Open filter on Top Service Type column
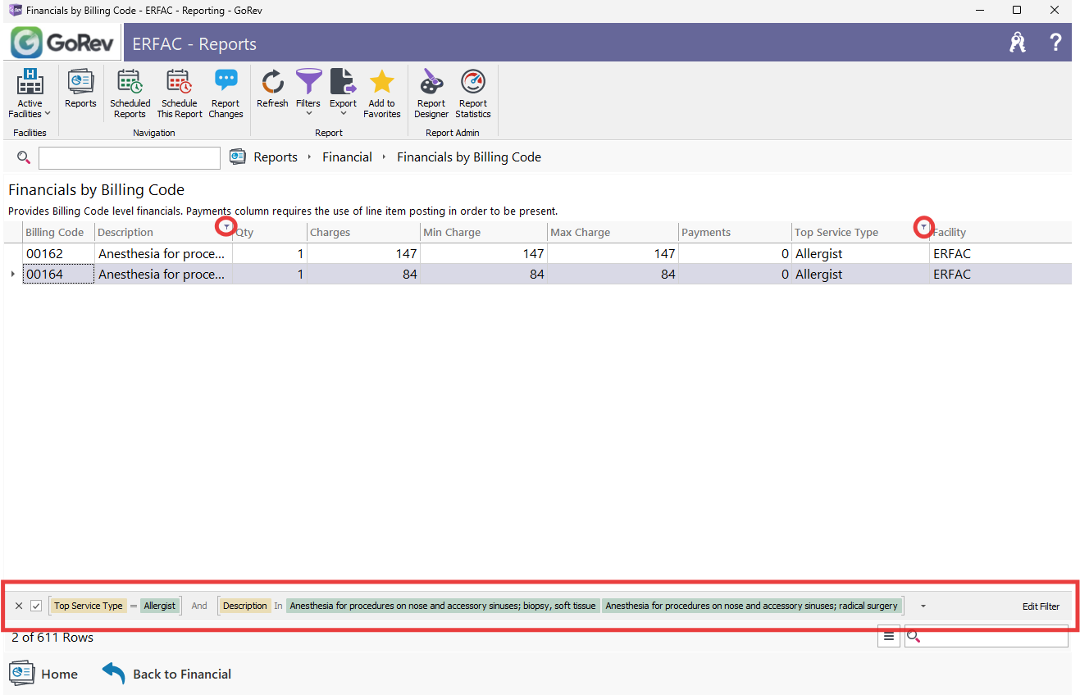The width and height of the screenshot is (1080, 695). (923, 227)
